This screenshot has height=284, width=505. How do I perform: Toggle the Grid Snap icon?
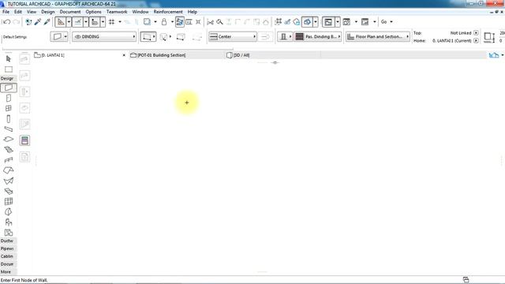click(112, 22)
